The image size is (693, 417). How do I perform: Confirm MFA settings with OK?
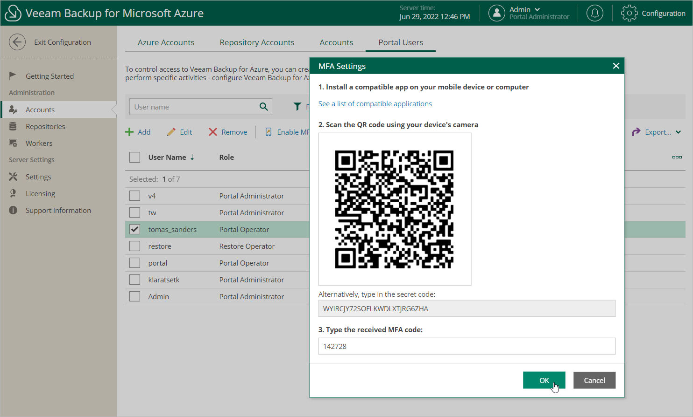point(544,380)
